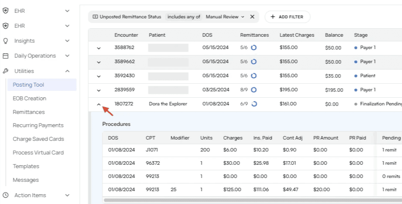Click the Latest Charges column header
The height and width of the screenshot is (204, 402).
297,35
